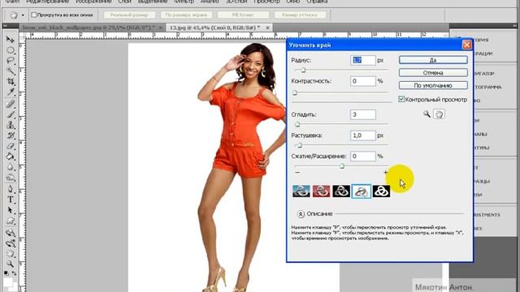The height and width of the screenshot is (292, 520).
Task: Click the Сжатие/Расширение value field
Action: [363, 157]
